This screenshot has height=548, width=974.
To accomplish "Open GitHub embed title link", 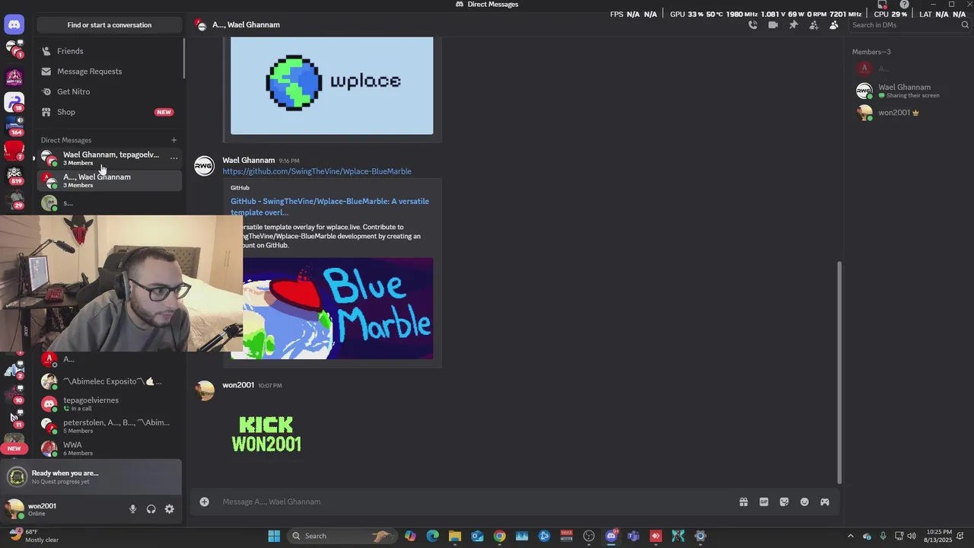I will (329, 206).
